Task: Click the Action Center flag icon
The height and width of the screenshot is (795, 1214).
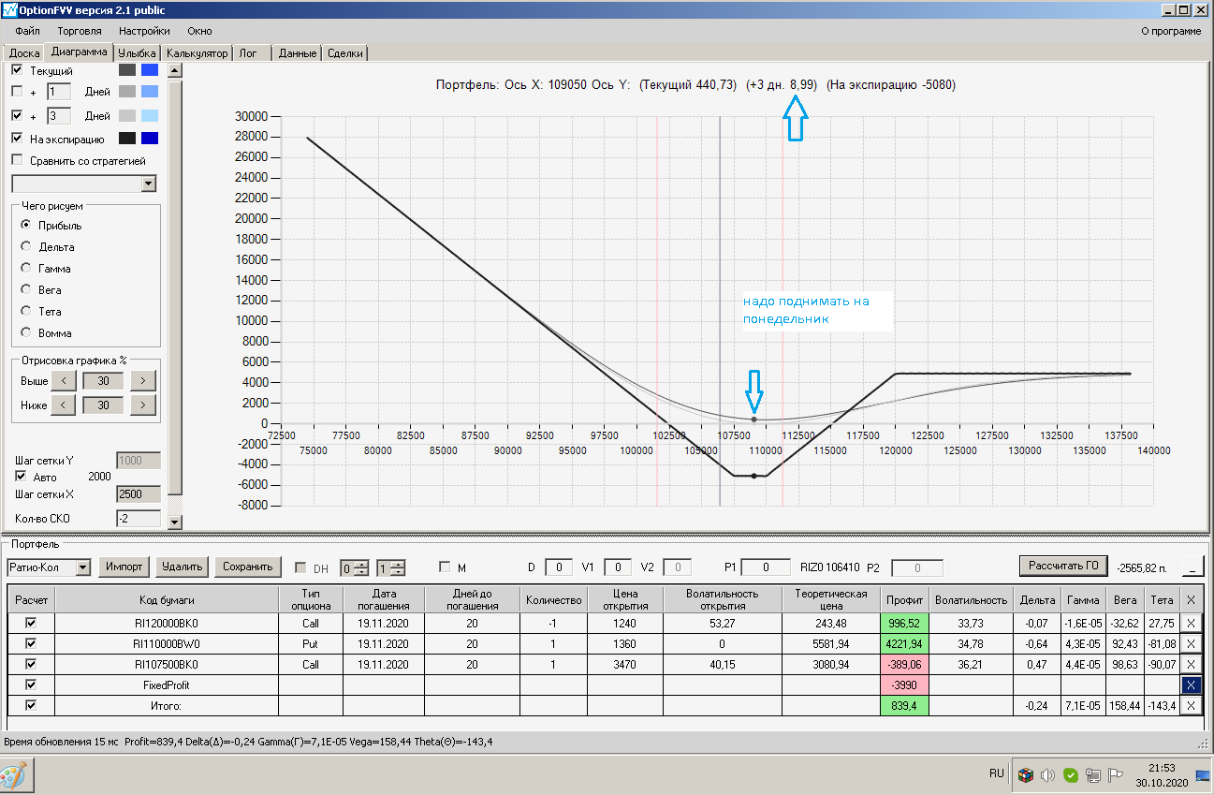Action: coord(1115,775)
